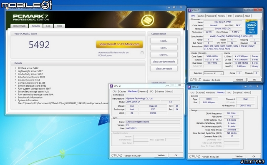Image resolution: width=267 pixels, height=165 pixels.
Task: Click Gigabyte Technology Co., Ltd. manufacturer field
Action: point(153,98)
